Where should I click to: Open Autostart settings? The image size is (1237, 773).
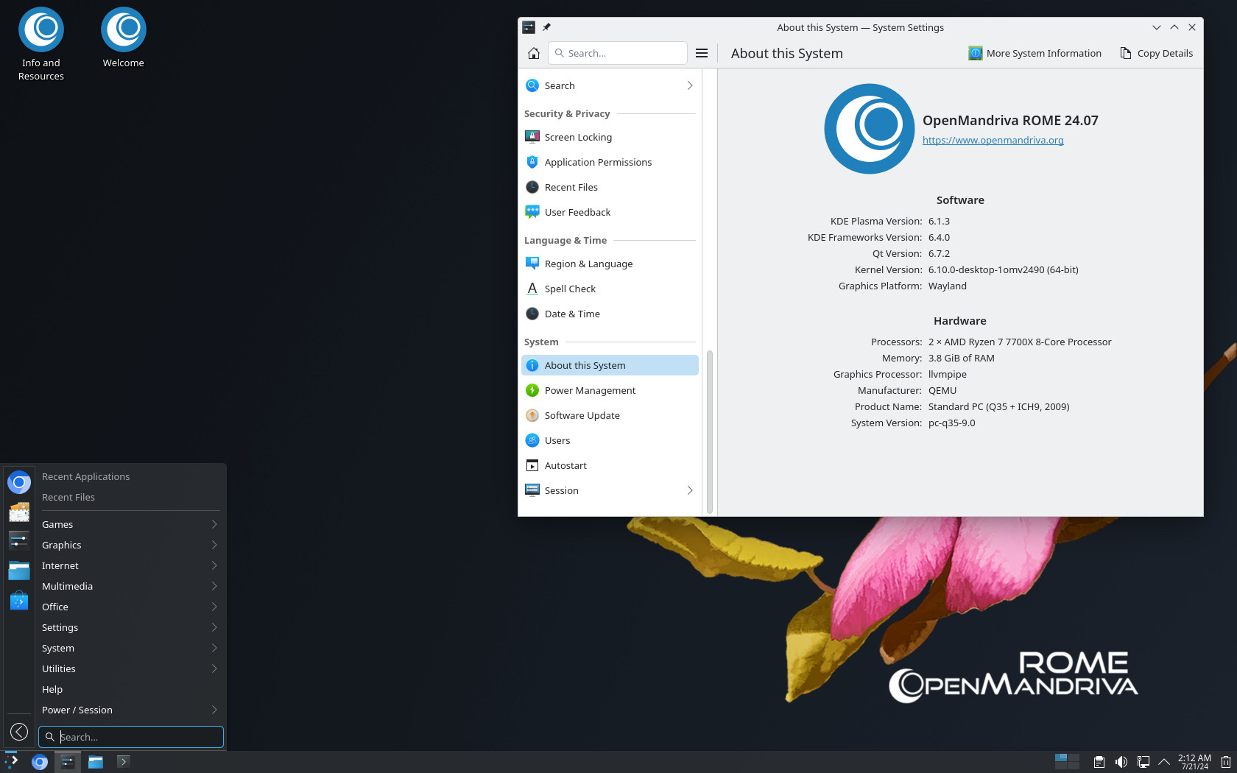click(610, 465)
